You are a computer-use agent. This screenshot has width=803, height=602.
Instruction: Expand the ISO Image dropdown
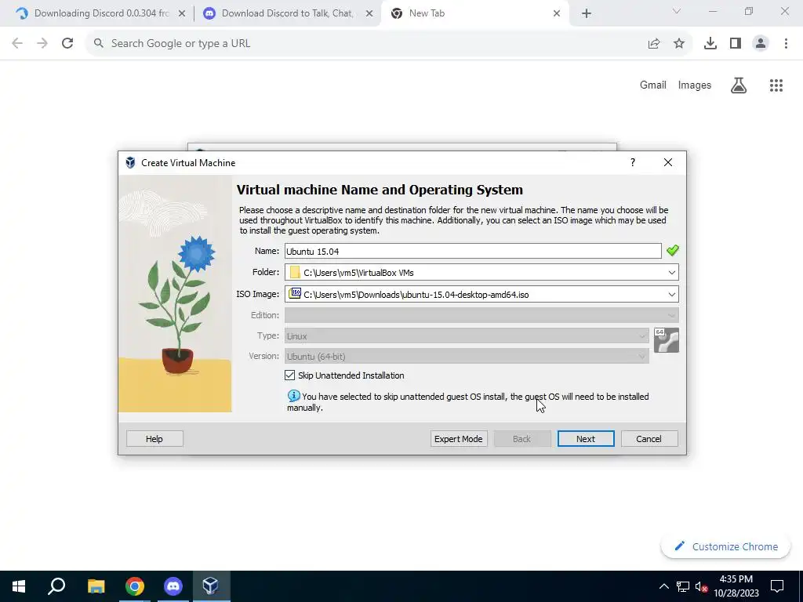coord(671,295)
